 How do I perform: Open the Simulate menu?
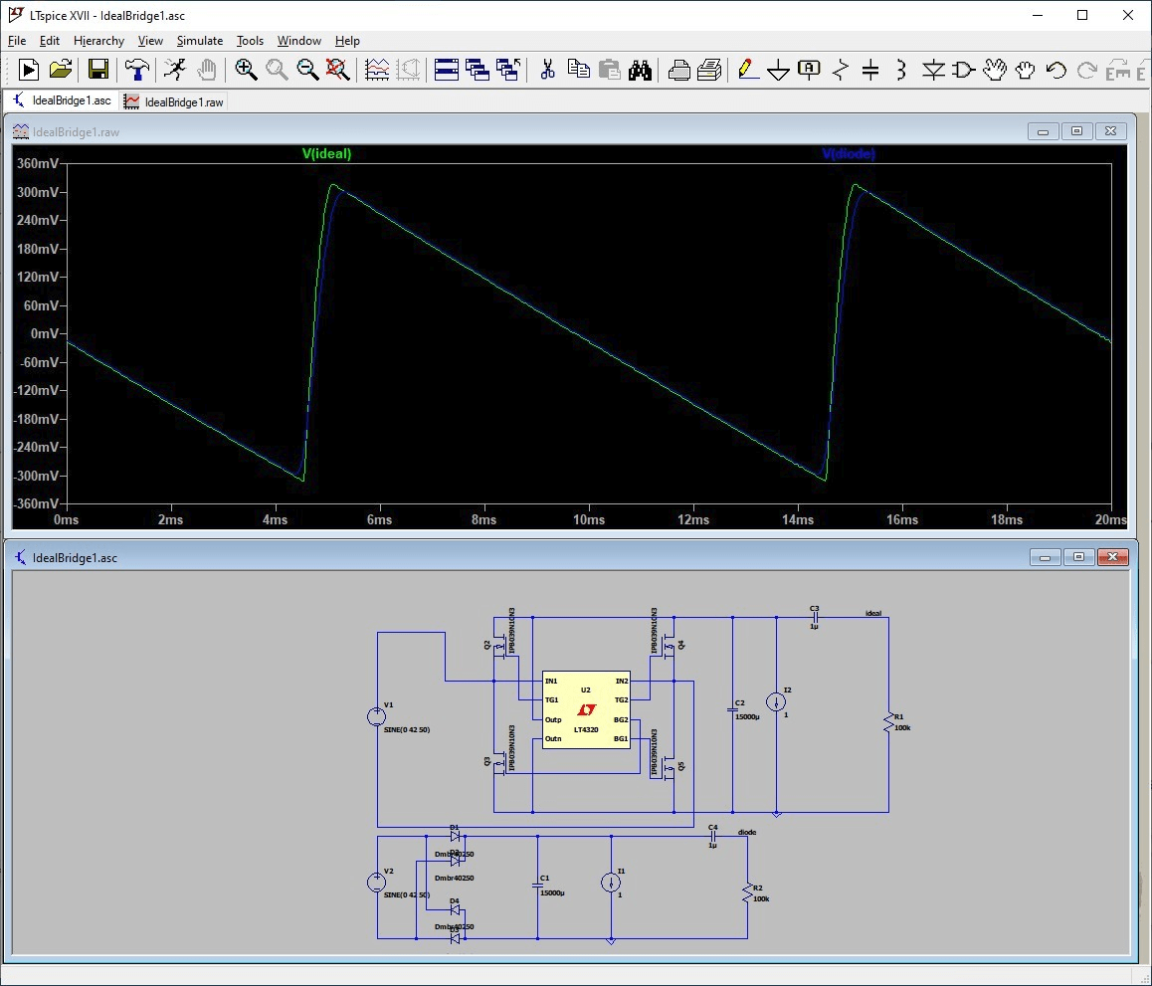199,41
